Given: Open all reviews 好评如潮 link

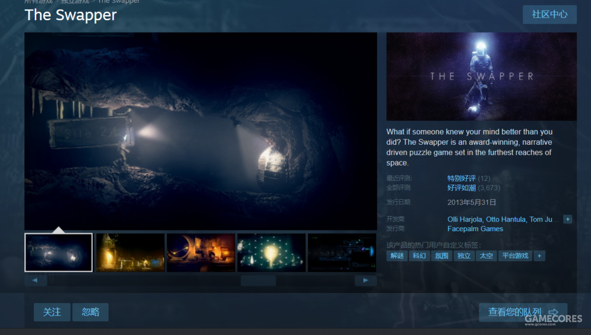Looking at the screenshot, I should pos(462,188).
